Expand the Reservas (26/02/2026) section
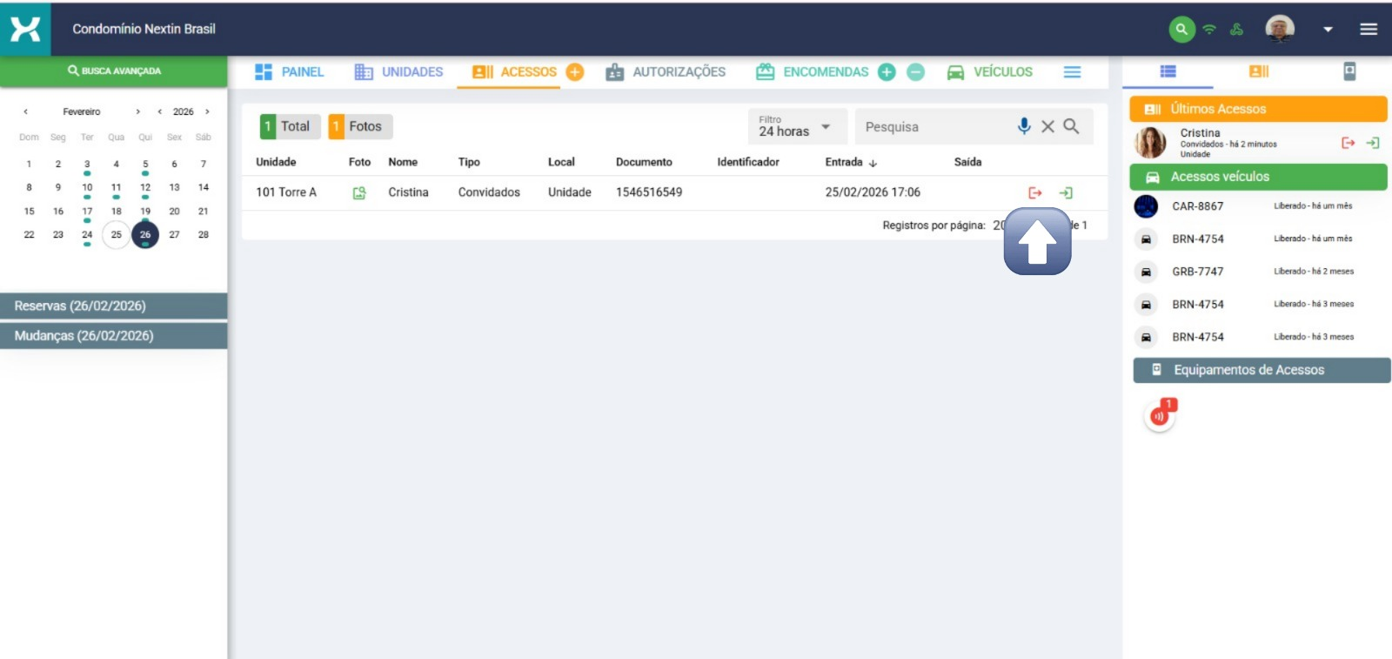Viewport: 1392px width, 659px height. [113, 306]
